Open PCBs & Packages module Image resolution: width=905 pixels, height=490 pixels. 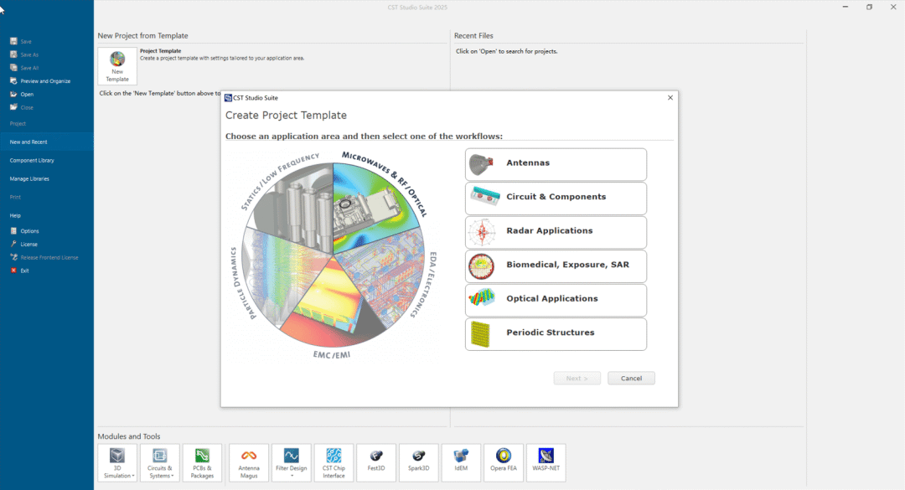(x=202, y=462)
